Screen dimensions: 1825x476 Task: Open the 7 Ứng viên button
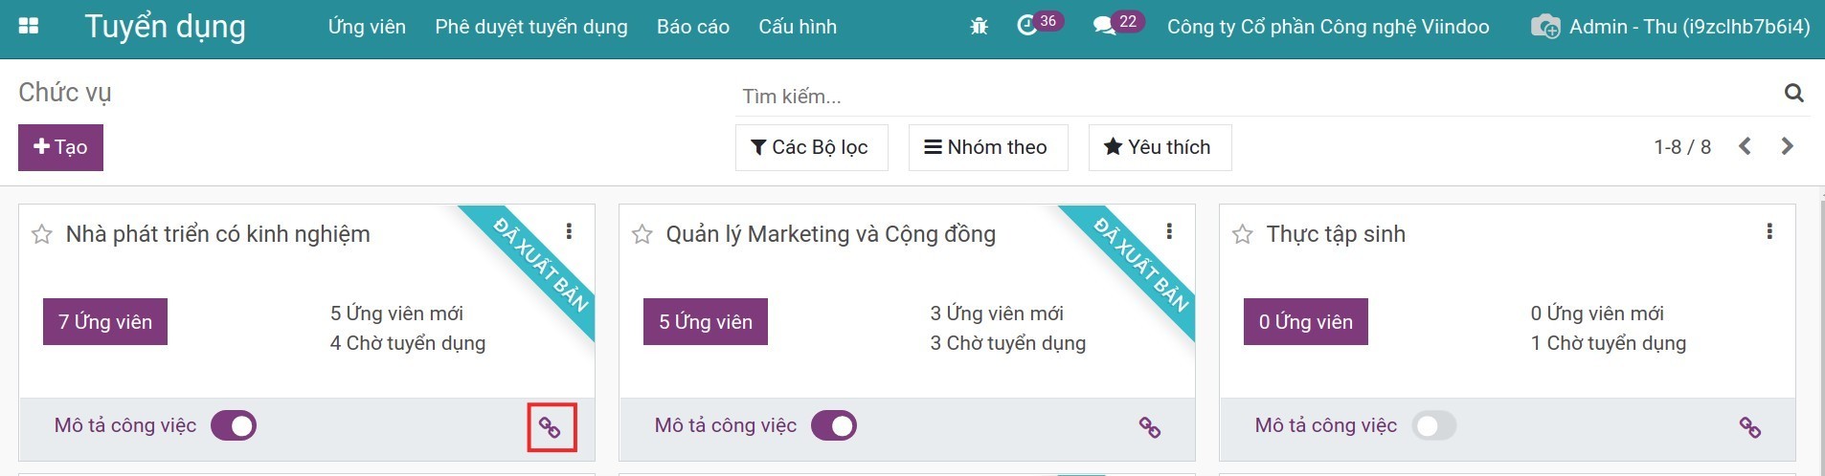105,322
